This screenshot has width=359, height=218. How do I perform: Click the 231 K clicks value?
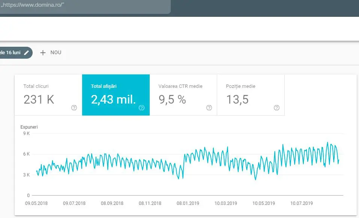pos(39,100)
